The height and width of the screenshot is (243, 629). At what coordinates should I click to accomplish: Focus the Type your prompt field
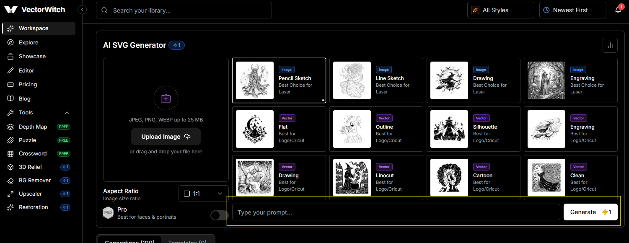pyautogui.click(x=396, y=212)
